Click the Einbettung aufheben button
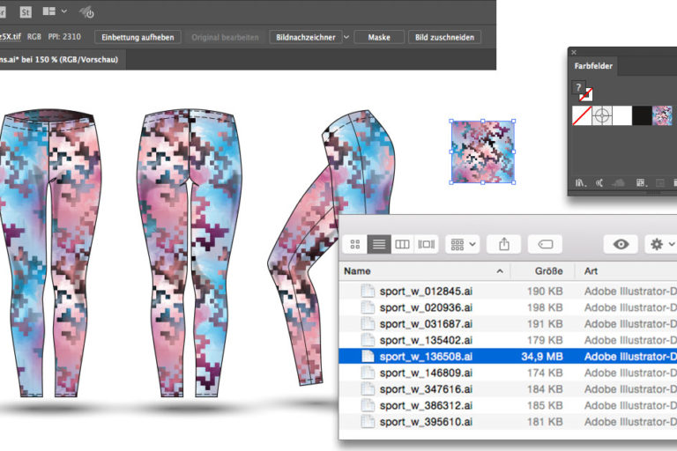Viewport: 677px width, 451px height. tap(138, 37)
